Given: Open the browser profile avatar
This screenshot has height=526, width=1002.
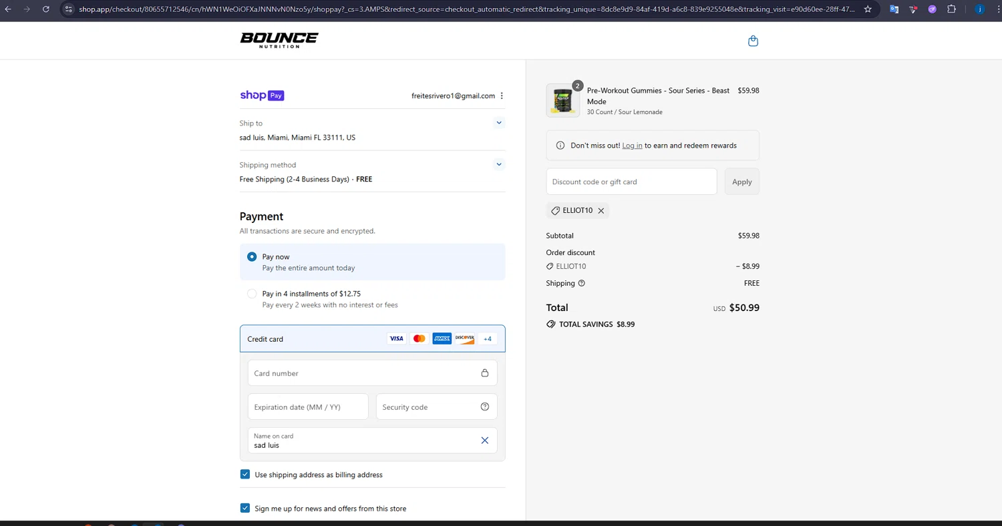Looking at the screenshot, I should [x=980, y=9].
